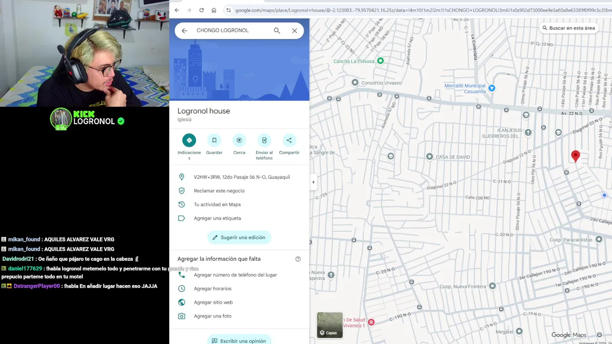This screenshot has width=612, height=344.
Task: Save place with the Guardar bookmark icon
Action: [x=214, y=140]
